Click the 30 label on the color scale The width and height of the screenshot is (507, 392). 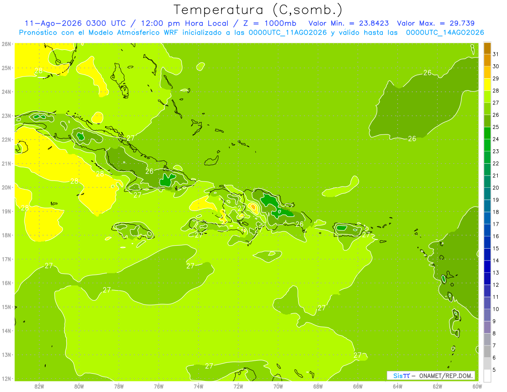pyautogui.click(x=496, y=66)
